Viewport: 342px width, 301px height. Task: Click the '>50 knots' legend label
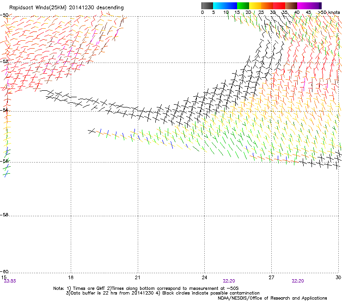pos(329,13)
